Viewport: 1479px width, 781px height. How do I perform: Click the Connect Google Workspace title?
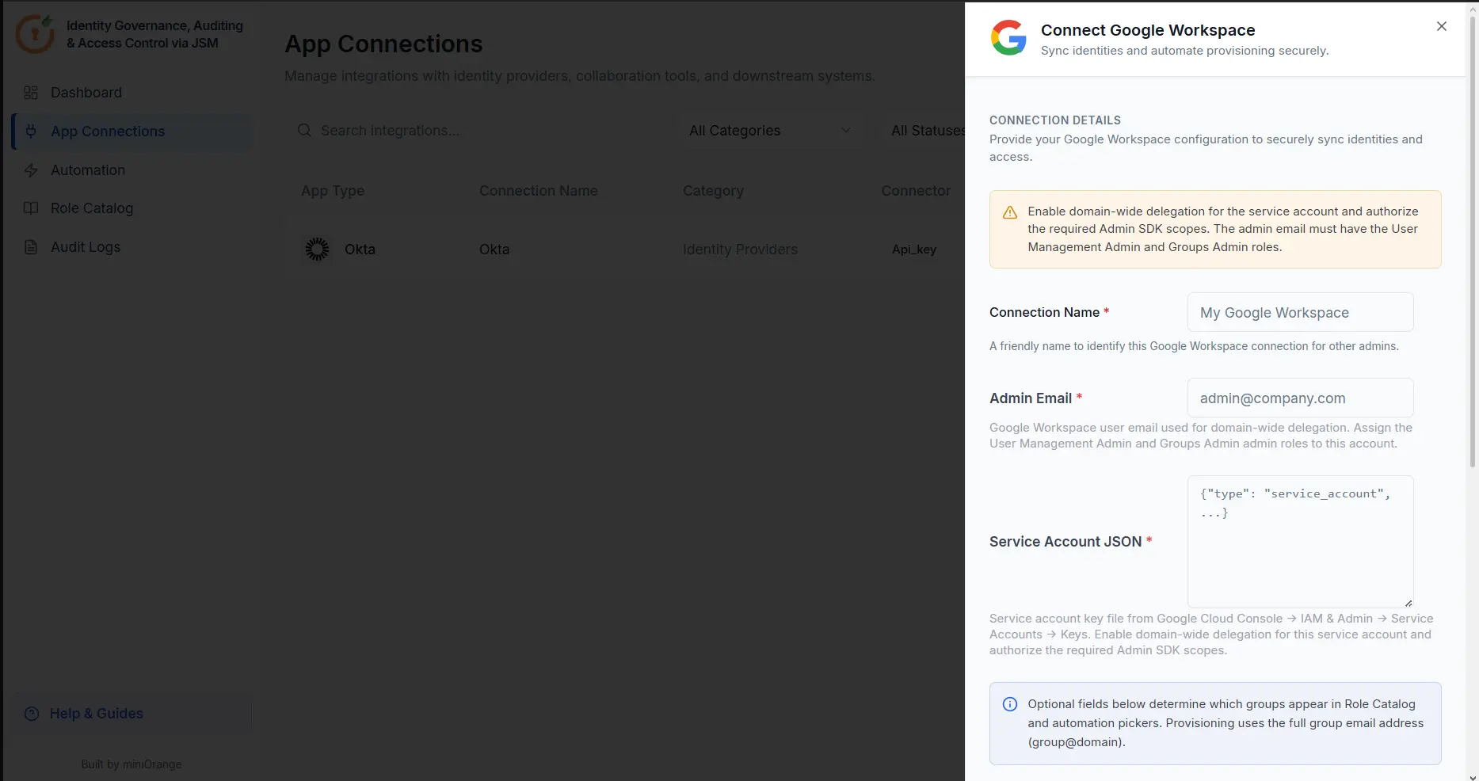[1148, 30]
